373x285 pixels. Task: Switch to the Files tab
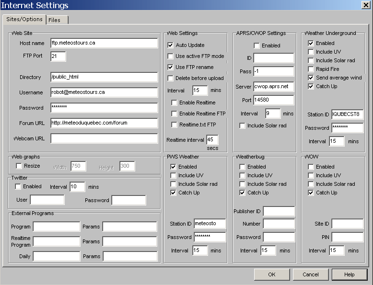point(57,20)
